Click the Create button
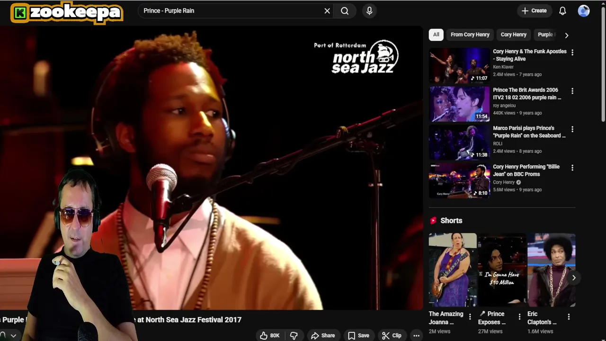This screenshot has width=606, height=341. [534, 11]
